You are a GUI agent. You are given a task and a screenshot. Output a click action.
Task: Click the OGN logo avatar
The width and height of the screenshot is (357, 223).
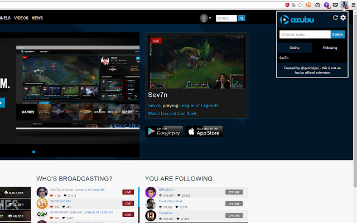pos(42,214)
